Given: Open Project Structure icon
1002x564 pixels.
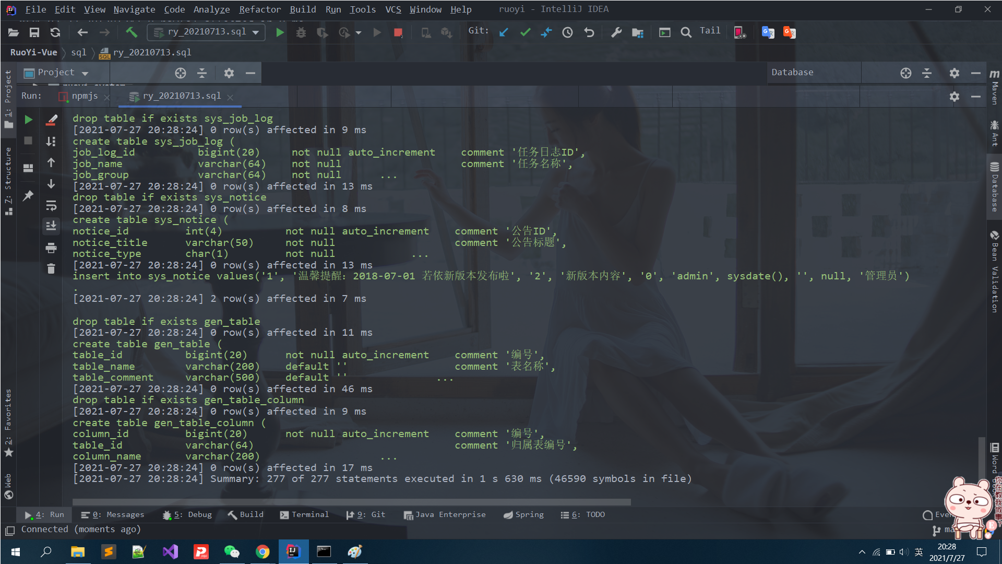Looking at the screenshot, I should [x=638, y=32].
